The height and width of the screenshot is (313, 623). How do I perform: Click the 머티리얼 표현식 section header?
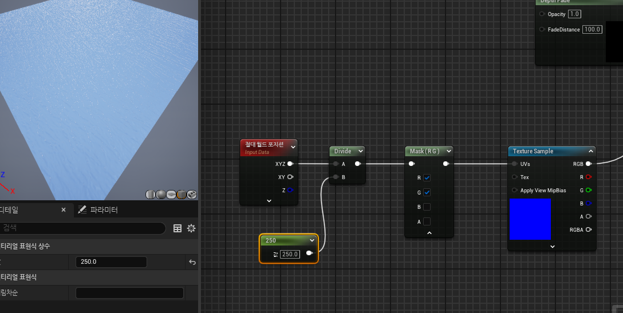pyautogui.click(x=99, y=277)
